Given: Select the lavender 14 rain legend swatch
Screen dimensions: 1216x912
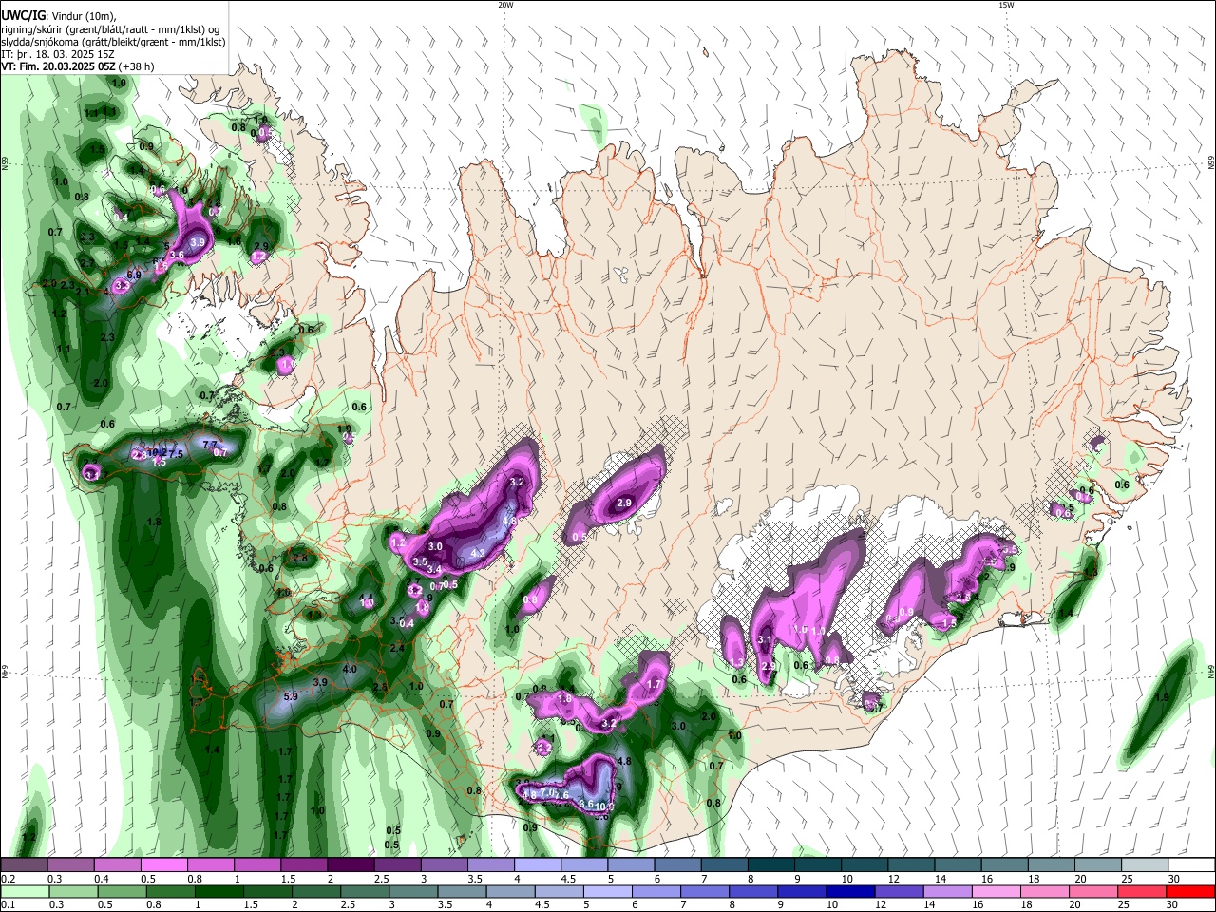Looking at the screenshot, I should pos(946,892).
